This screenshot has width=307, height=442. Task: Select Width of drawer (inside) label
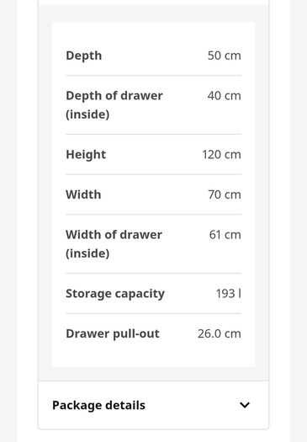114,244
